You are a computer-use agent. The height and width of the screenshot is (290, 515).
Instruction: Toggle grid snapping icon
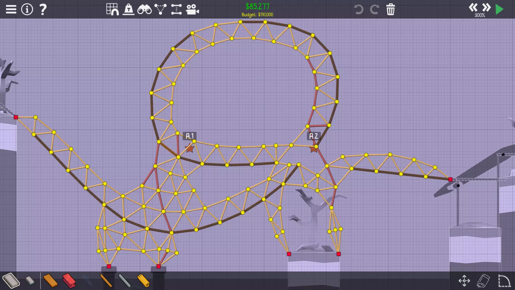point(112,9)
